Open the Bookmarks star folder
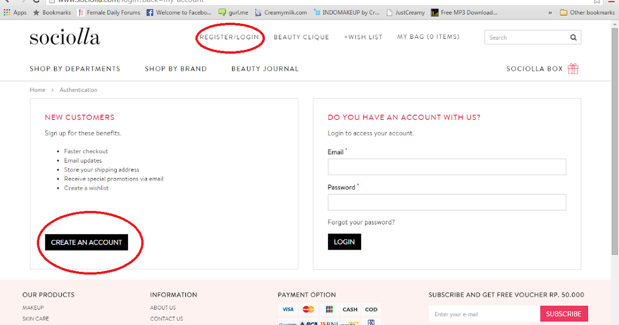 click(x=52, y=12)
